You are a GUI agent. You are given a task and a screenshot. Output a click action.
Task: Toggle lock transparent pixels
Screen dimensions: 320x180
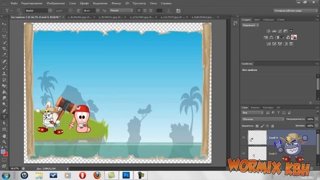[257, 126]
